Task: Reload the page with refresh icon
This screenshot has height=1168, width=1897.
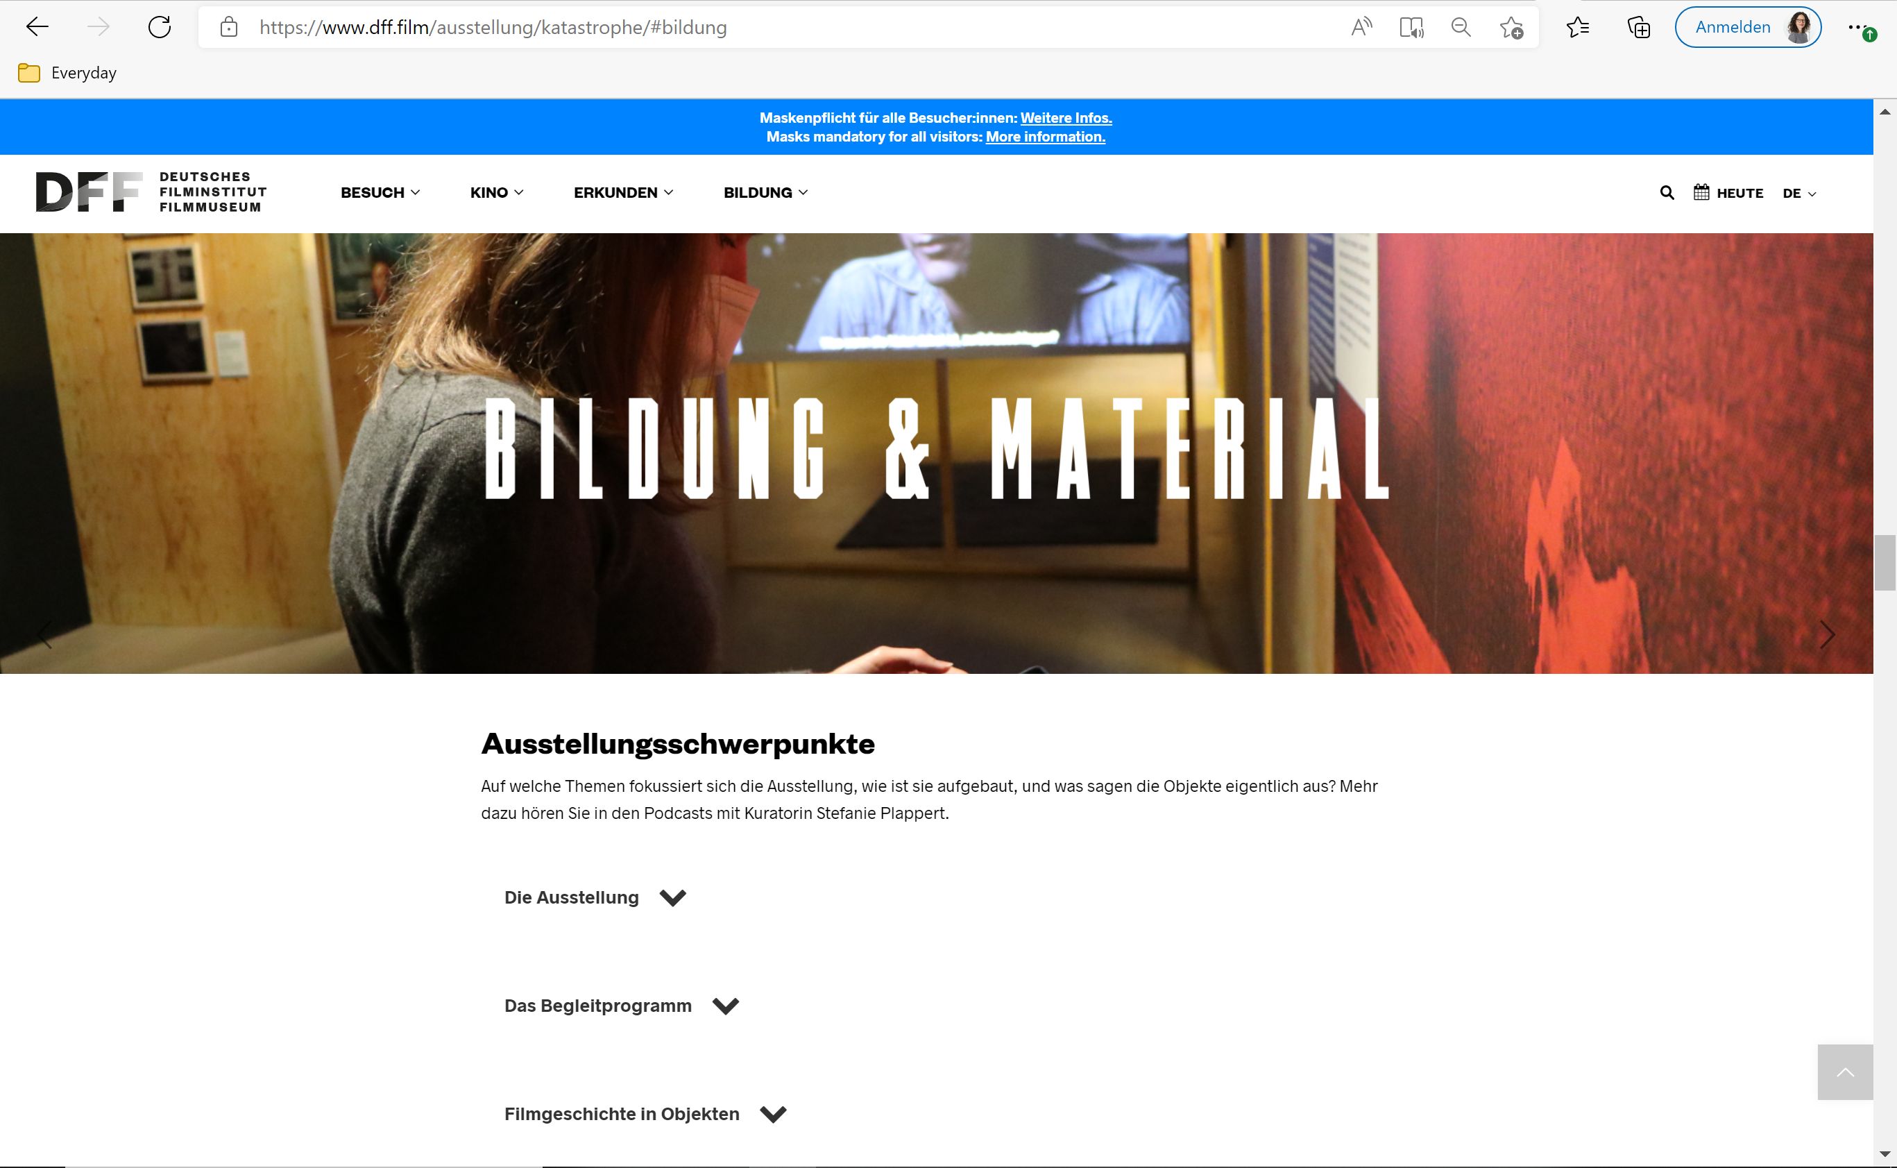Action: (x=159, y=27)
